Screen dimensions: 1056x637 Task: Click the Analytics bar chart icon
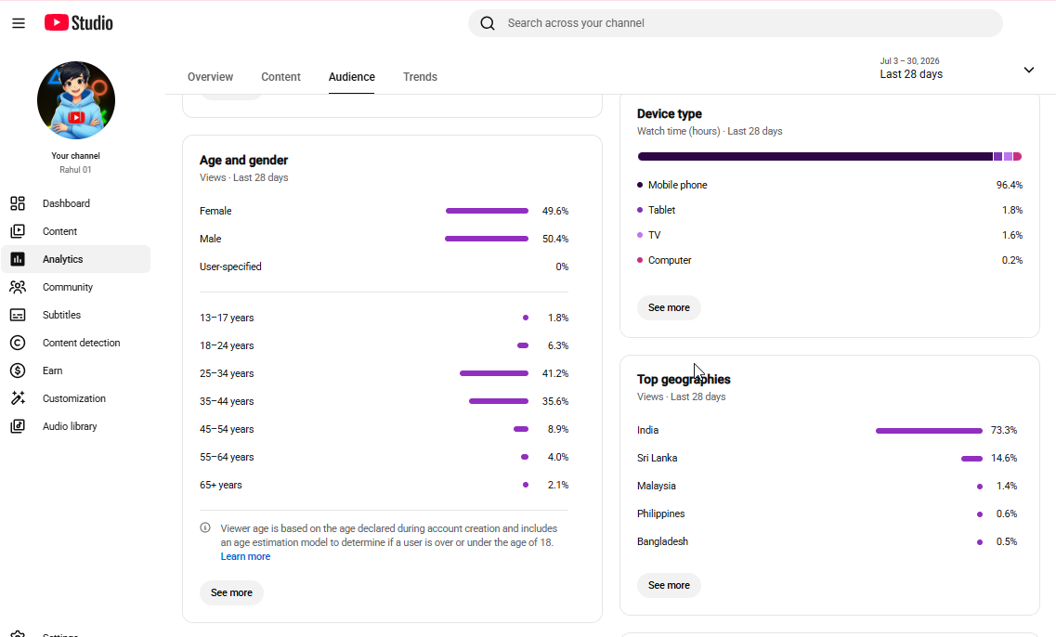[18, 259]
